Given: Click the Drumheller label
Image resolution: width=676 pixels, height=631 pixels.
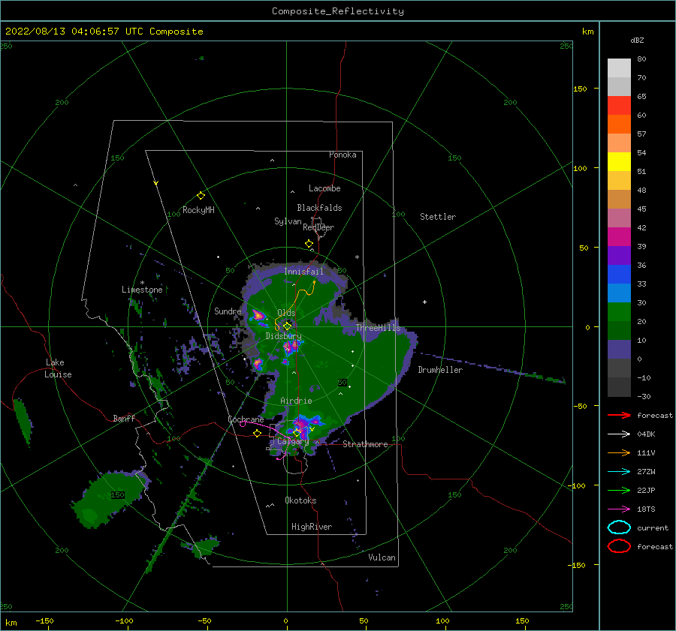Looking at the screenshot, I should click(440, 370).
